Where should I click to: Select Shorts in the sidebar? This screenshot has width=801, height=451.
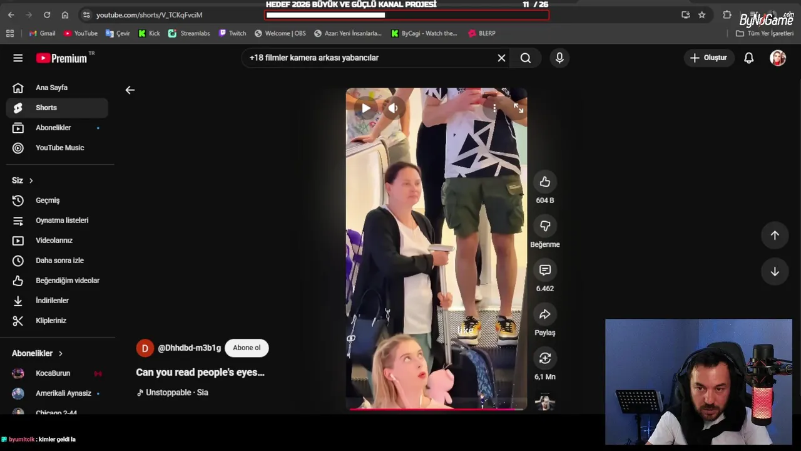click(57, 108)
